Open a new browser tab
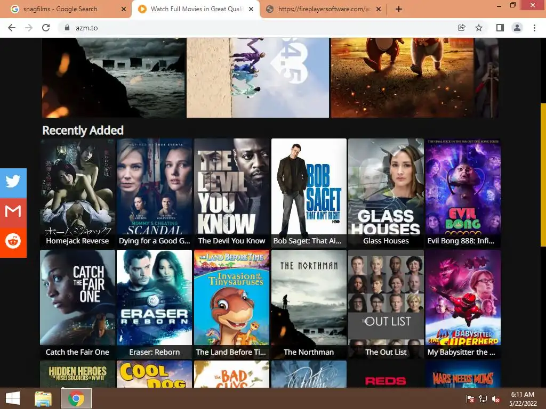This screenshot has height=409, width=546. [399, 9]
